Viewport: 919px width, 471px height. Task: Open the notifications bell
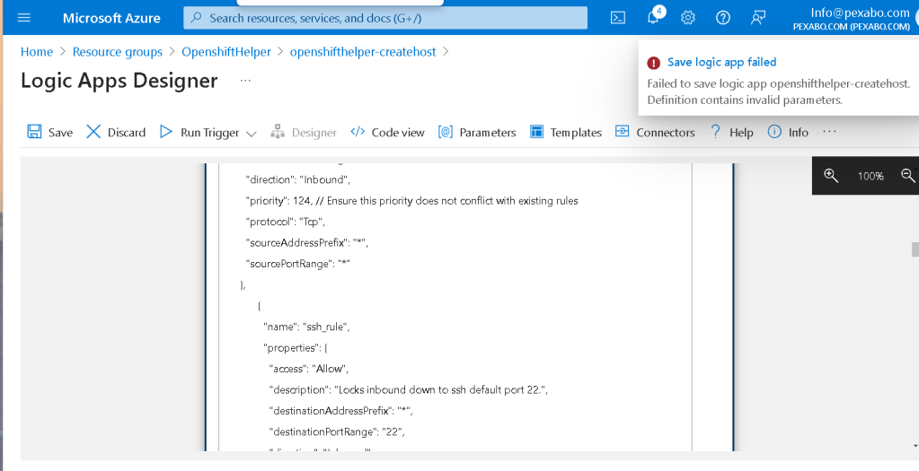pyautogui.click(x=653, y=18)
